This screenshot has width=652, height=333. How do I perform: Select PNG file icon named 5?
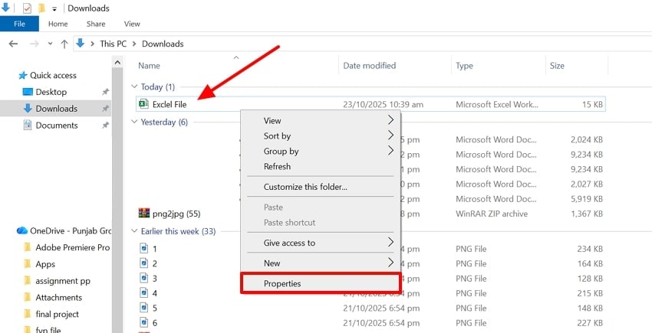tap(143, 308)
